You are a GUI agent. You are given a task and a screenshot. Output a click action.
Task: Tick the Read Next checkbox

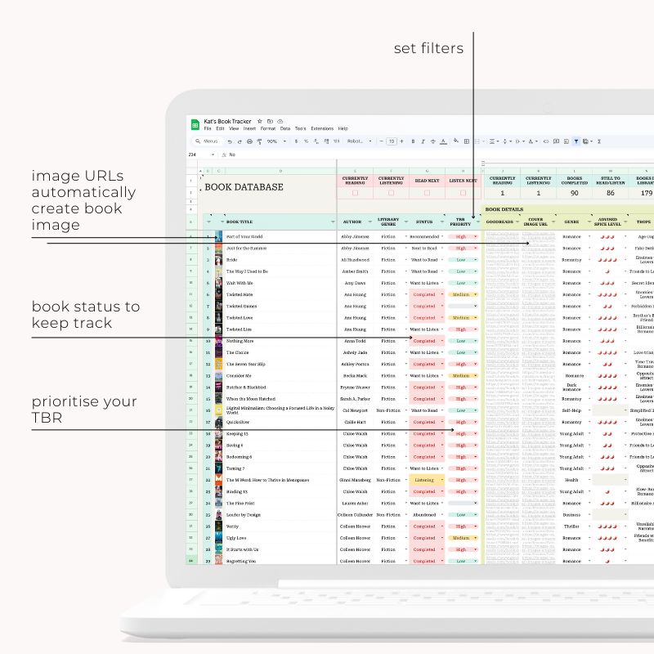(427, 193)
